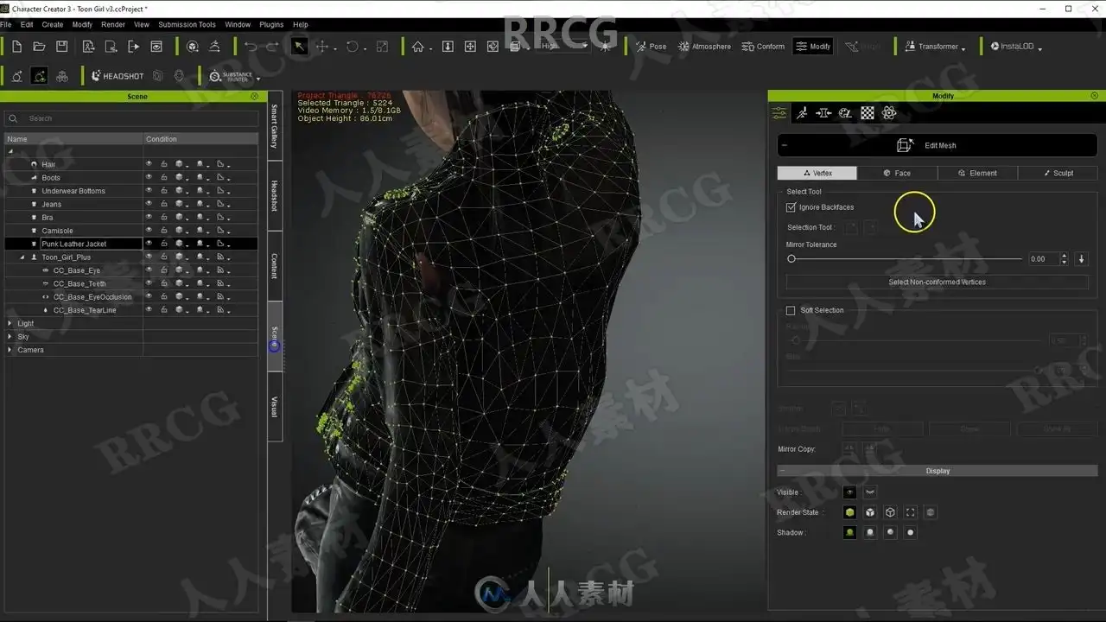The height and width of the screenshot is (622, 1106).
Task: Open the checkerboard texture tab in Modify panel
Action: click(868, 113)
